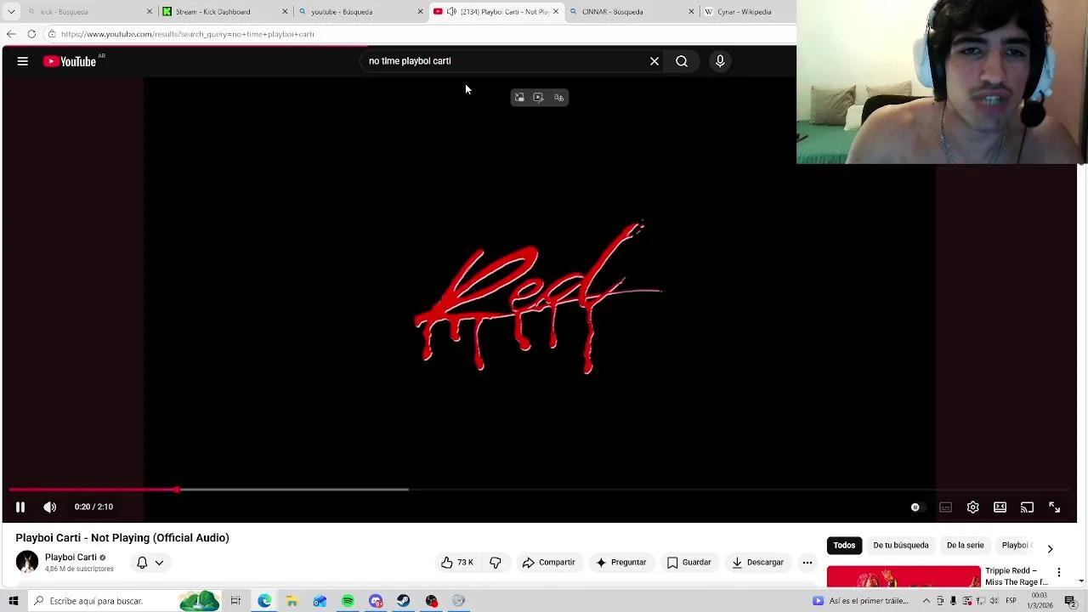Dislike the video
The width and height of the screenshot is (1088, 612).
coord(496,563)
